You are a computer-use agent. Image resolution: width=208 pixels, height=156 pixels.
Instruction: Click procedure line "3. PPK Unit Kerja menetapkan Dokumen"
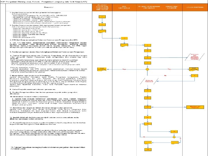click(44, 40)
